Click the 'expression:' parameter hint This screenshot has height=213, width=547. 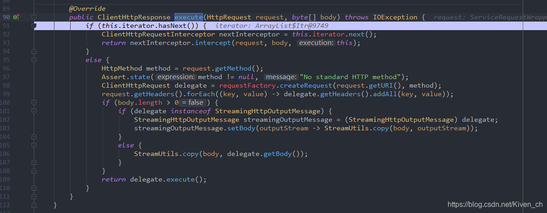click(176, 77)
